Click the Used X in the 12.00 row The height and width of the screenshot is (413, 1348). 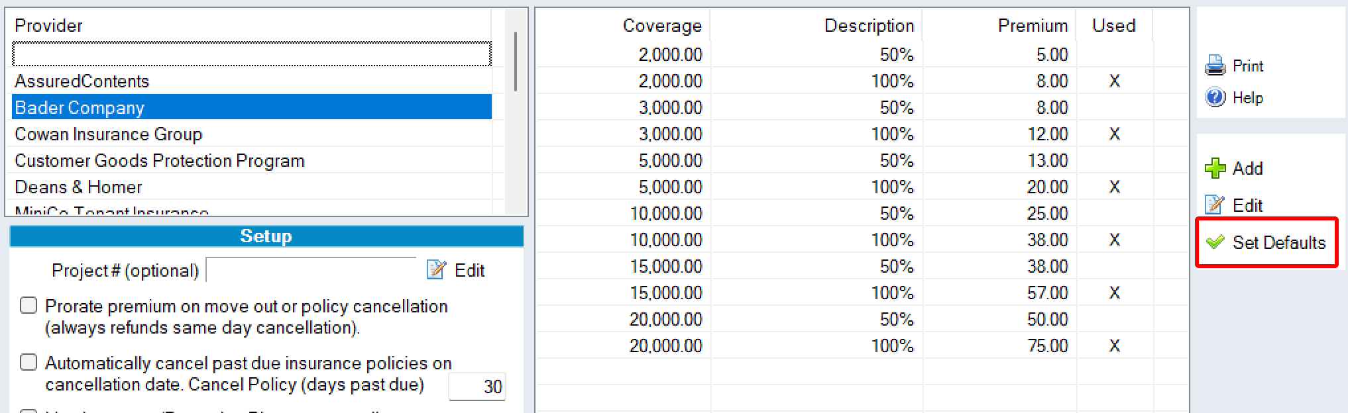[x=1115, y=134]
